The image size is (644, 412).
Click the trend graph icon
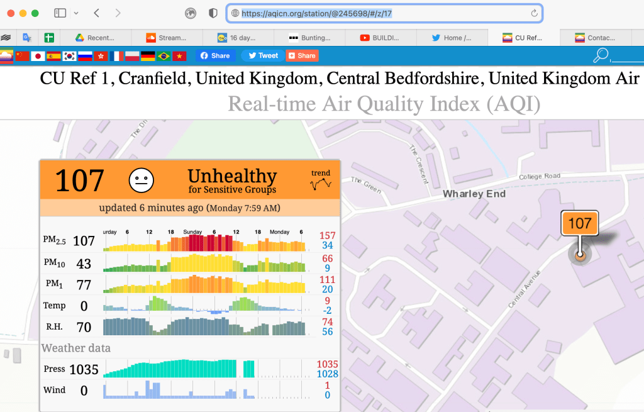click(x=321, y=181)
